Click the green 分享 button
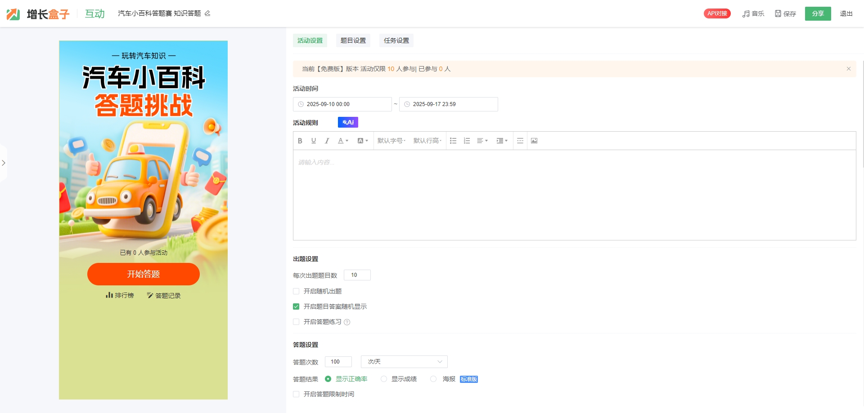 click(x=818, y=13)
